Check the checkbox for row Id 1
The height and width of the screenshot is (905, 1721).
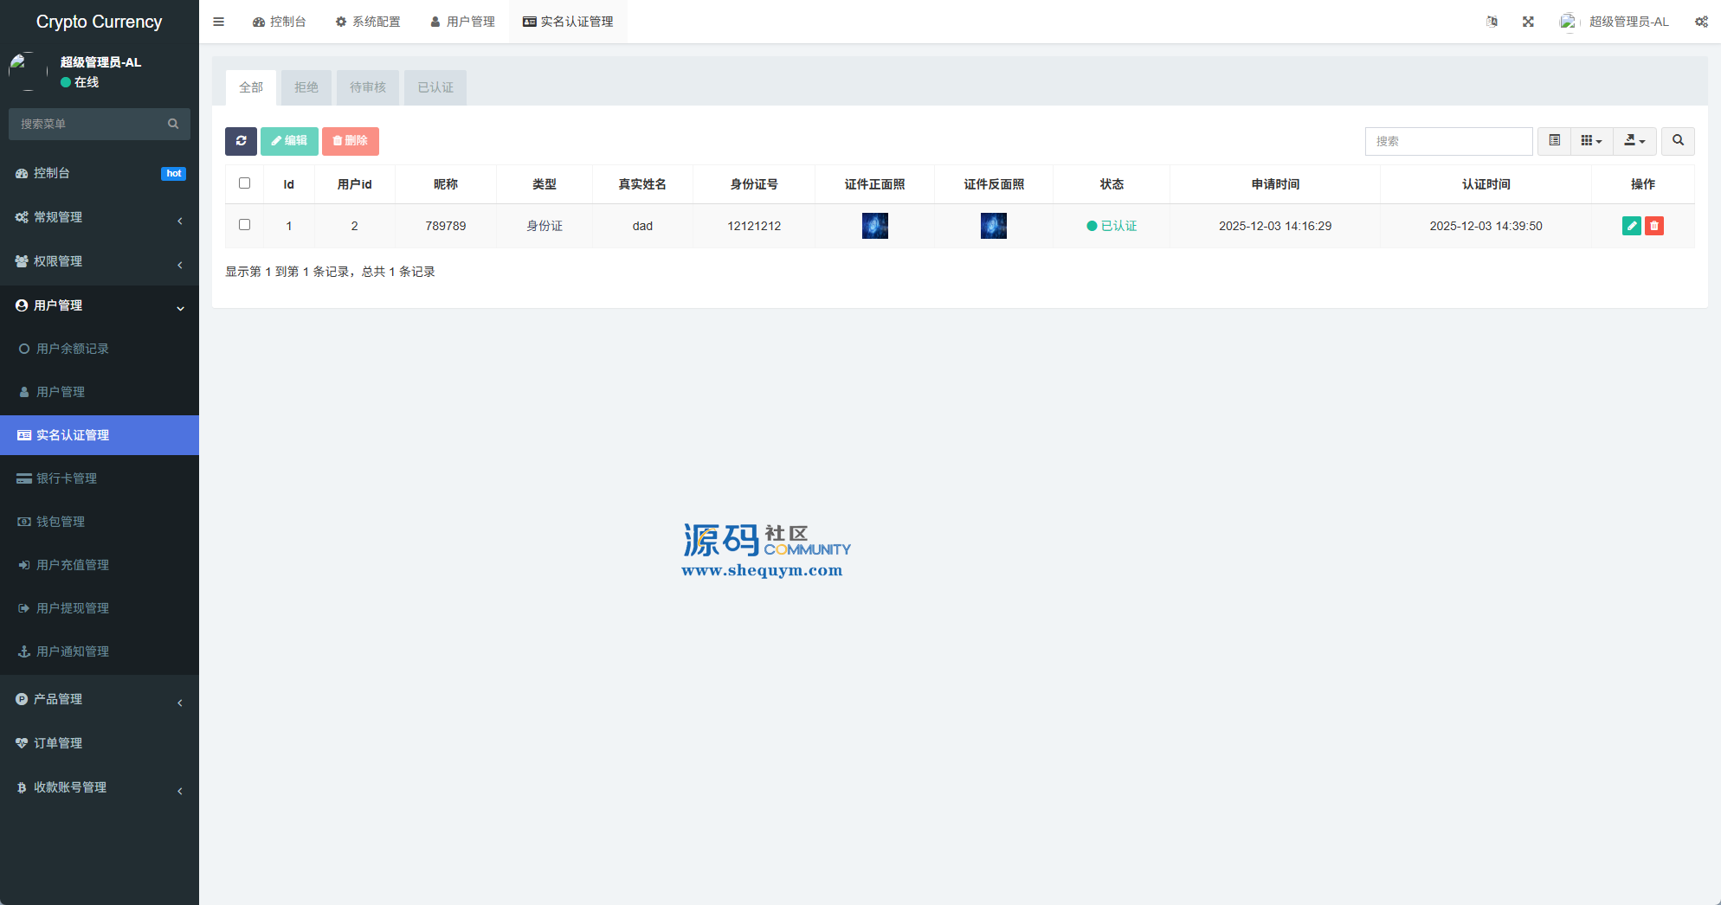(244, 225)
